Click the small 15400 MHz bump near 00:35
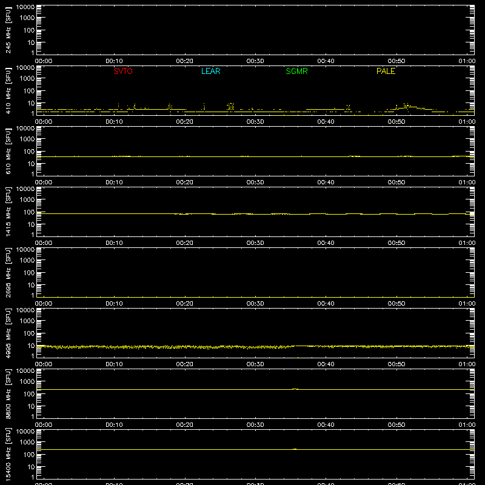The width and height of the screenshot is (485, 485). (x=295, y=449)
